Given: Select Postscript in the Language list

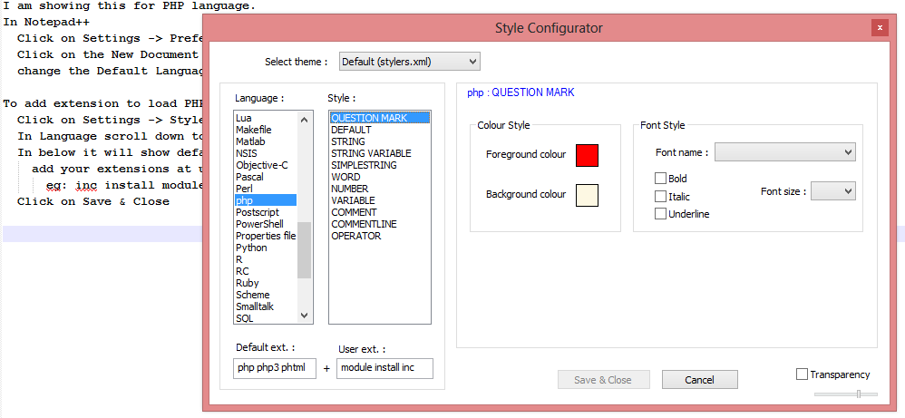Looking at the screenshot, I should (x=265, y=212).
